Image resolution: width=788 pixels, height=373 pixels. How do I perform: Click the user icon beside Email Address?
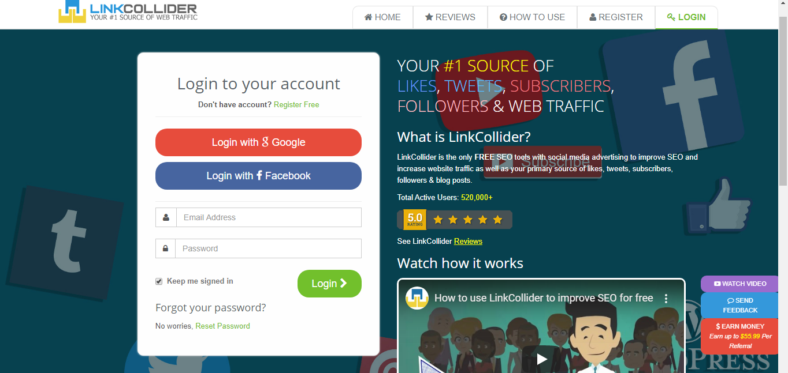[166, 217]
